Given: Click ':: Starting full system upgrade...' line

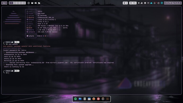Looking at the screenshot, I should tap(19, 65).
